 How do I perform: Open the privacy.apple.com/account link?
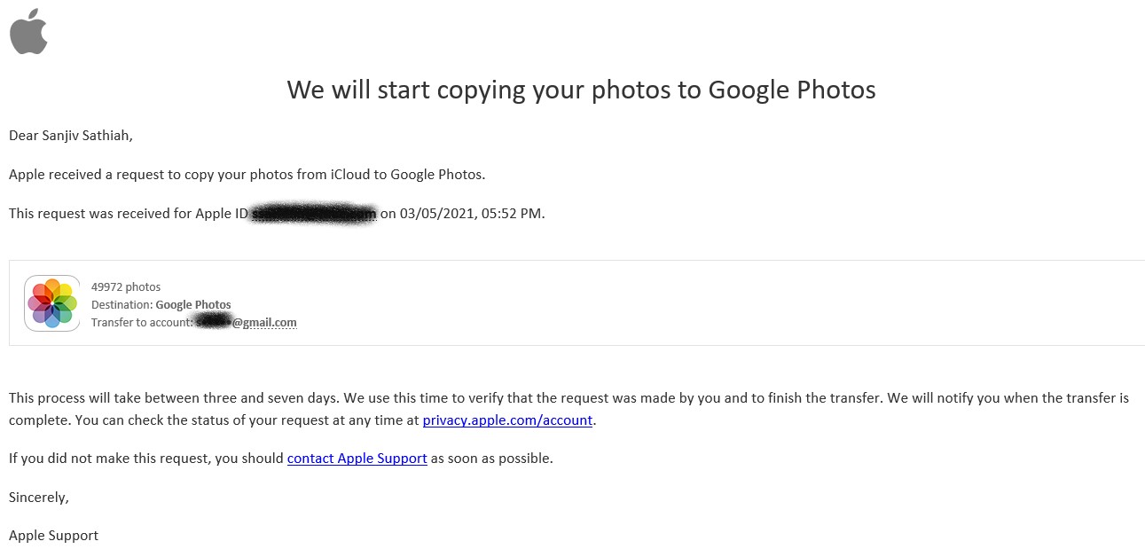pos(507,420)
